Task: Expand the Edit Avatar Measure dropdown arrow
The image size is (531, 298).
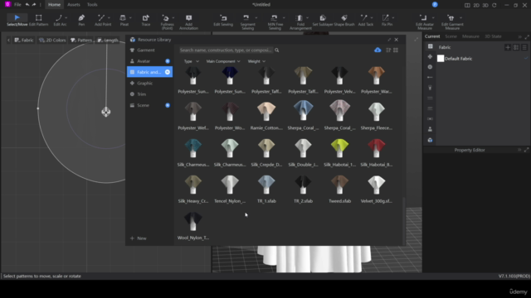Action: coord(433,17)
